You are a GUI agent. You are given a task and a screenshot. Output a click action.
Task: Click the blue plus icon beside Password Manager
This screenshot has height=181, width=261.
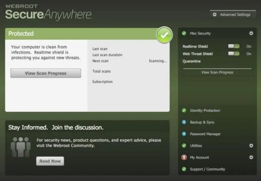tap(184, 134)
